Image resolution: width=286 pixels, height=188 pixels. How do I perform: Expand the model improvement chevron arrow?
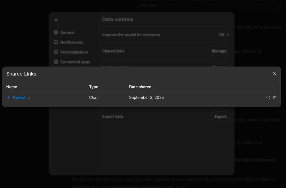pos(228,35)
